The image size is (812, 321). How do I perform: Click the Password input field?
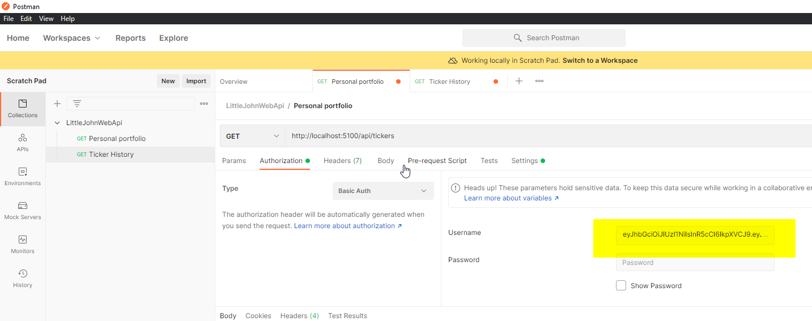click(x=695, y=262)
